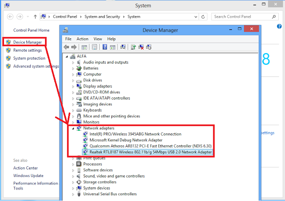Click the Storage controllers category icon
Image resolution: width=285 pixels, height=201 pixels.
[79, 182]
